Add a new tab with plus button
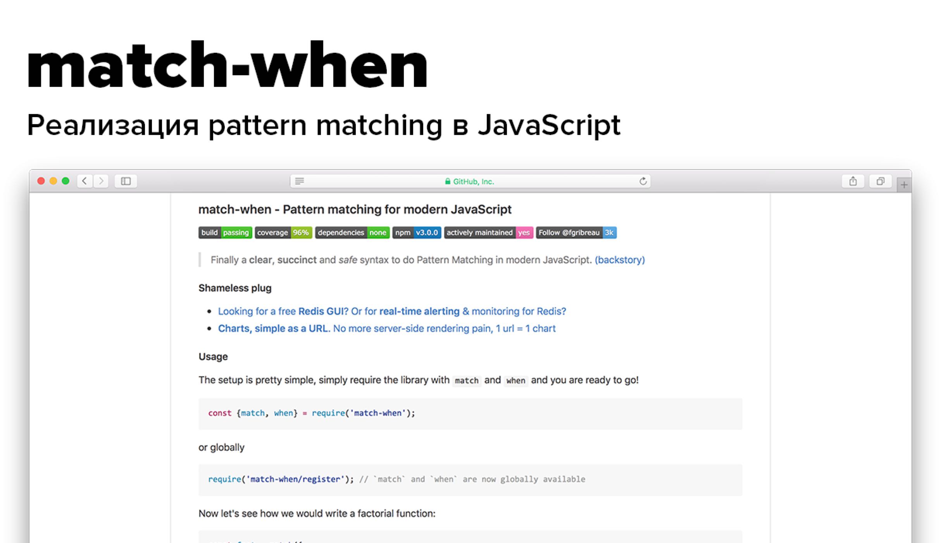 pyautogui.click(x=904, y=185)
